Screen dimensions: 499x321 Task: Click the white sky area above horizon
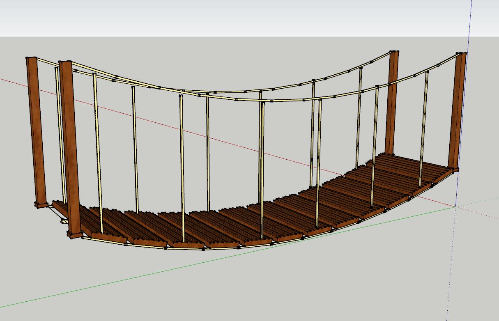pos(246,16)
